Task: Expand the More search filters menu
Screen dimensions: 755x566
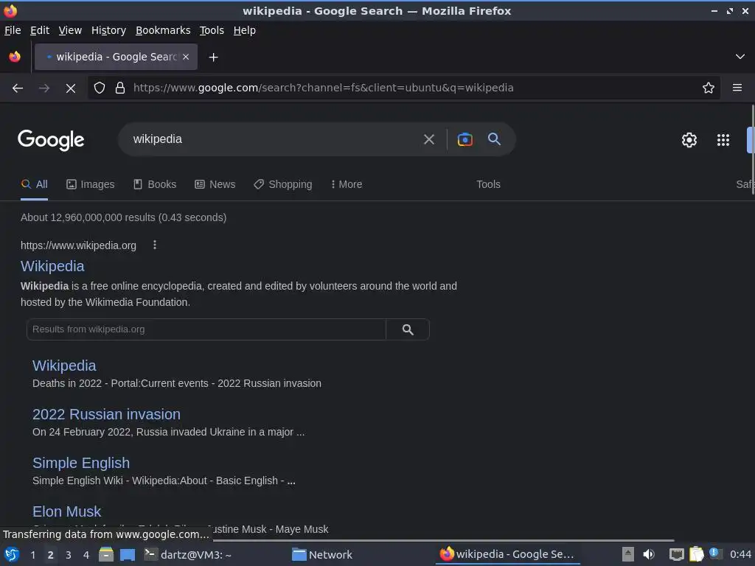Action: 347,184
